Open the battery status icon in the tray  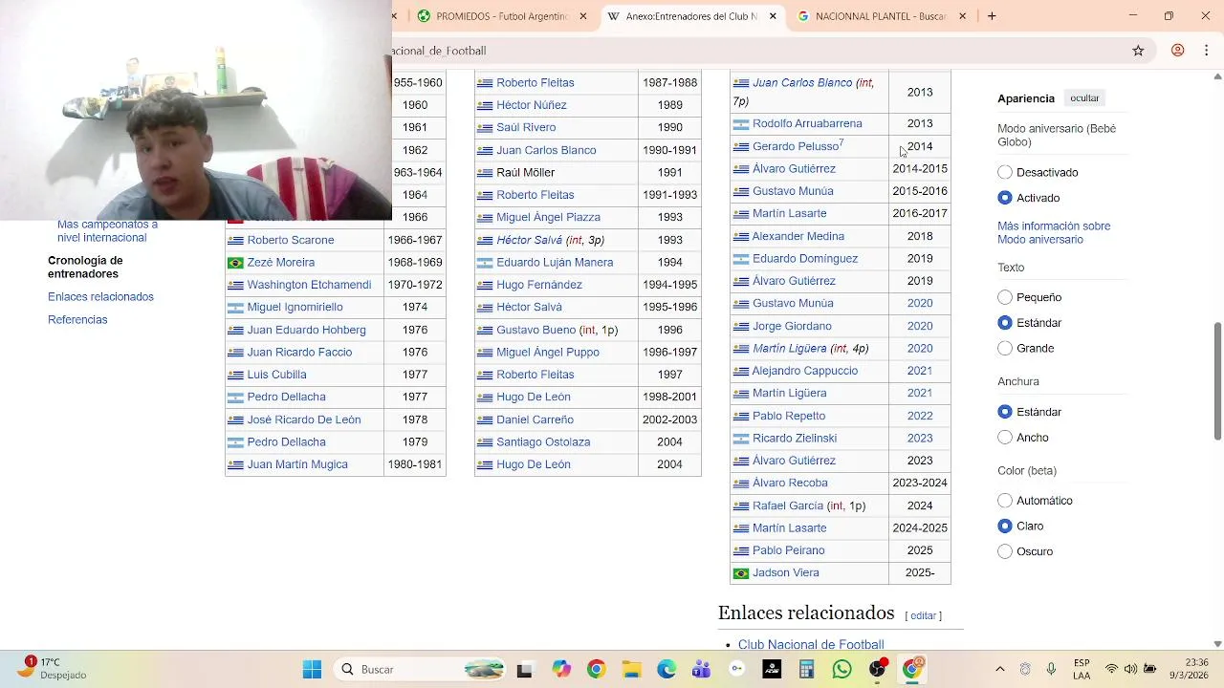(x=1150, y=669)
